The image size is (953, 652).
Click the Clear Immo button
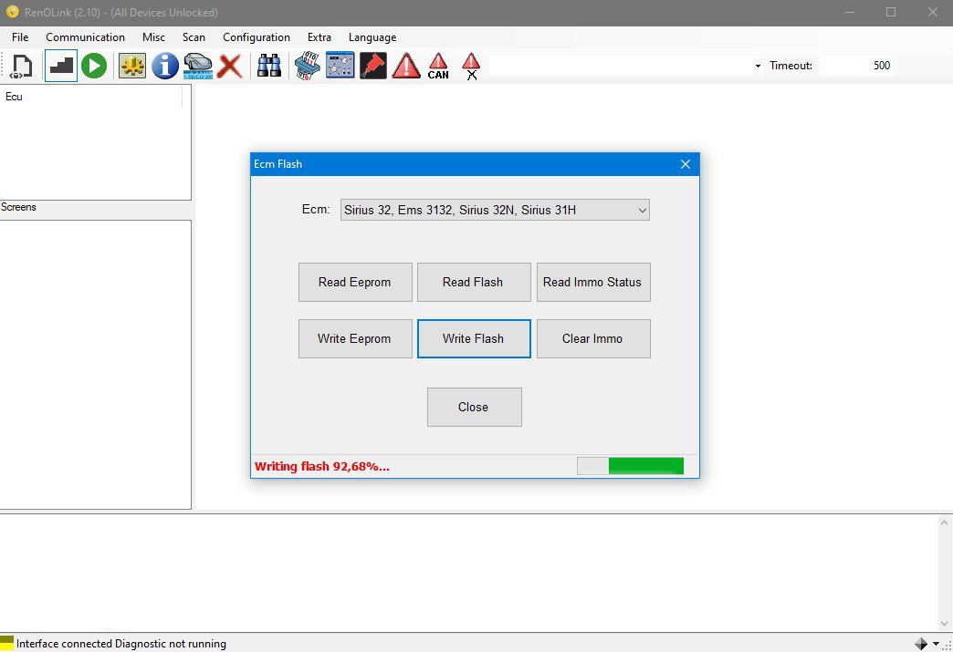pyautogui.click(x=592, y=338)
